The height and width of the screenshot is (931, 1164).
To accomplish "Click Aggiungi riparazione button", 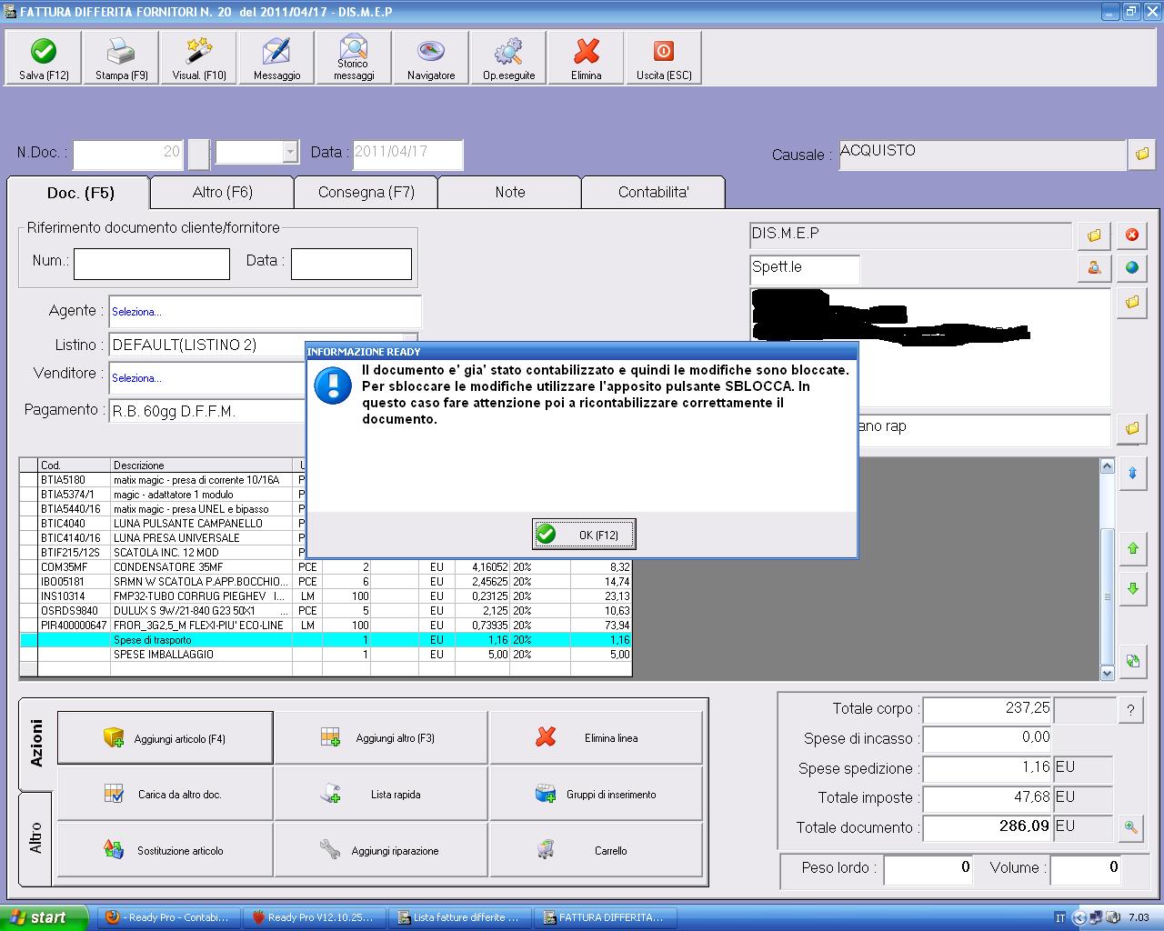I will (x=381, y=850).
